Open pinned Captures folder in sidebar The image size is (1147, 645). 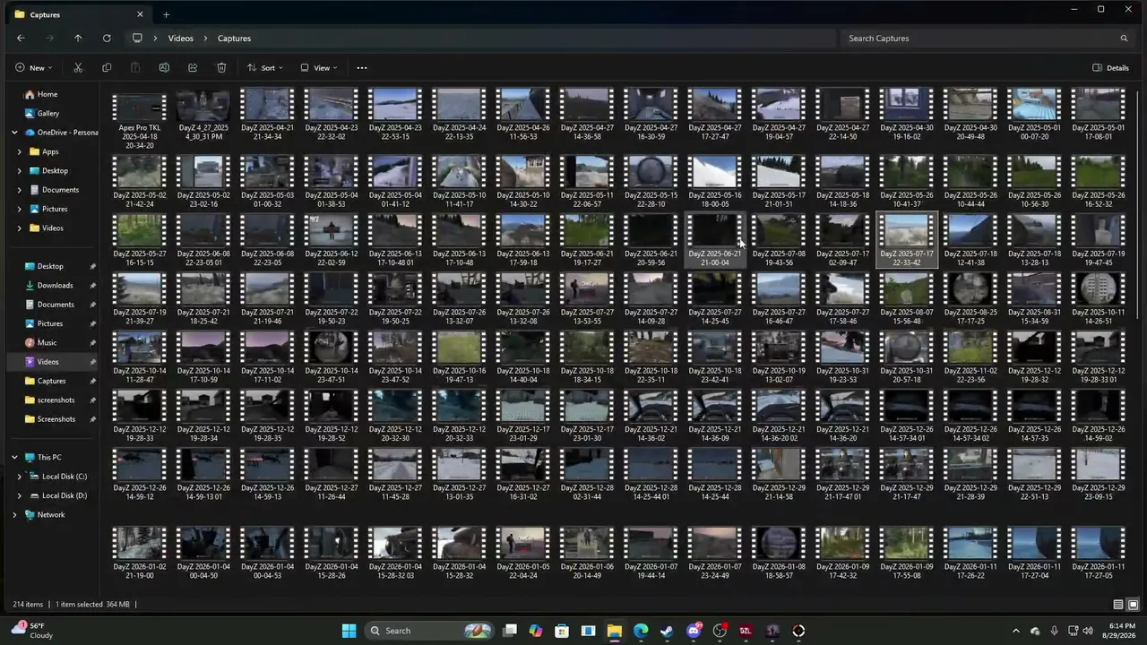(51, 382)
